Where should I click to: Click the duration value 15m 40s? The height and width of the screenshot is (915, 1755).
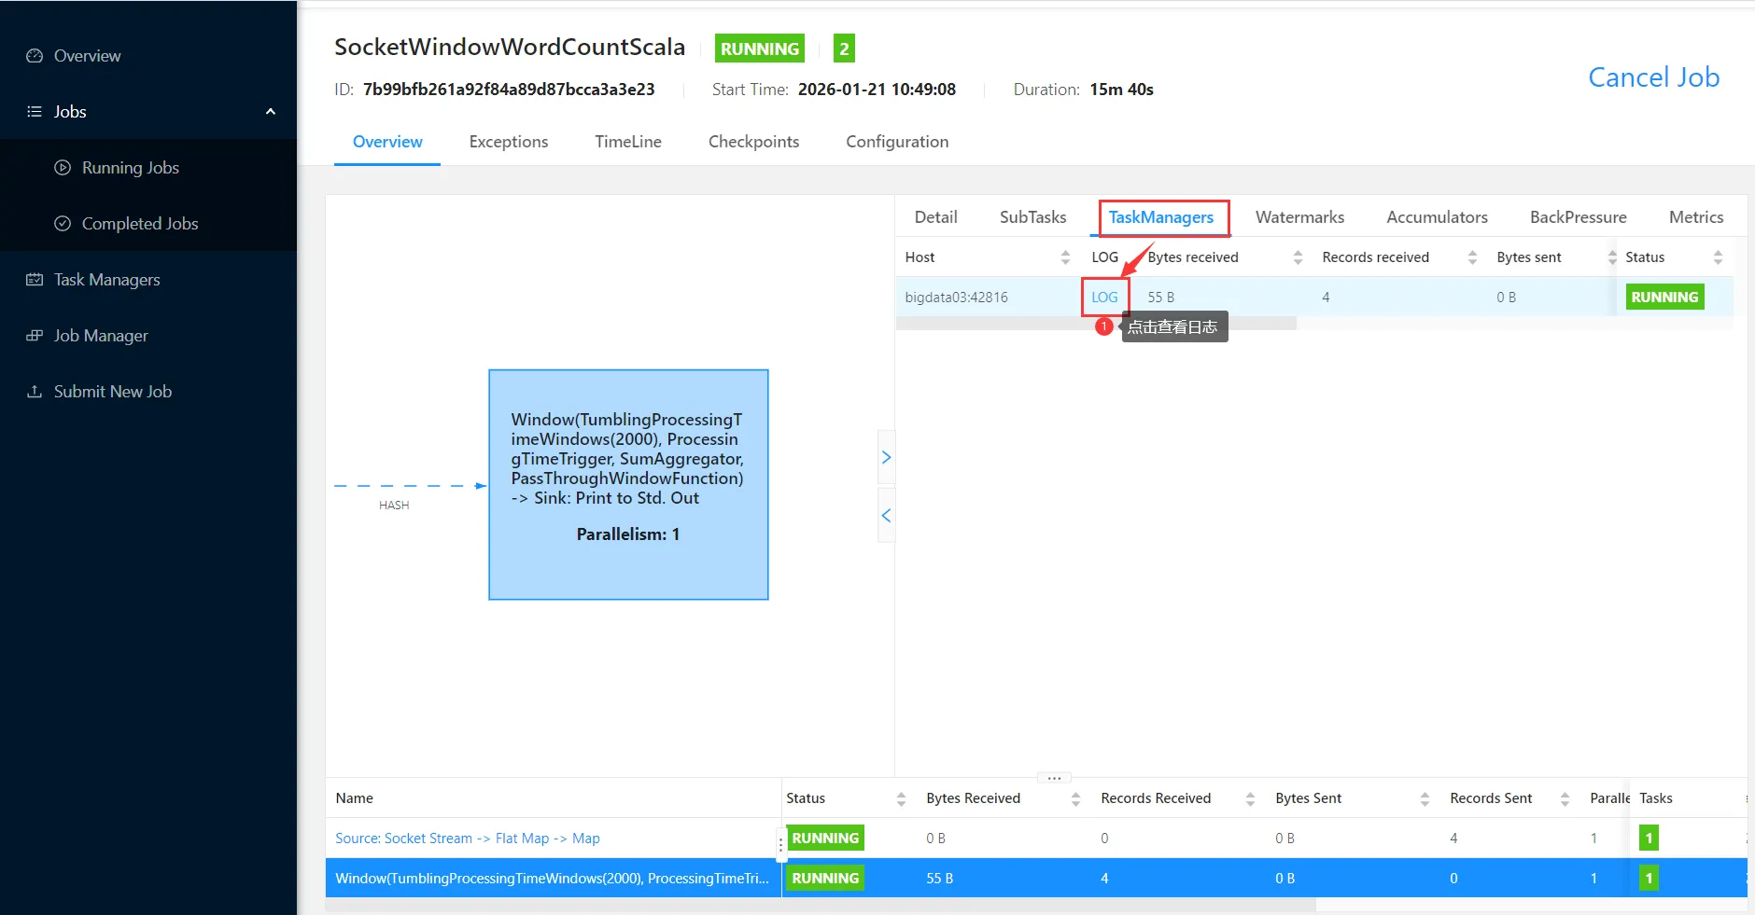1122,90
